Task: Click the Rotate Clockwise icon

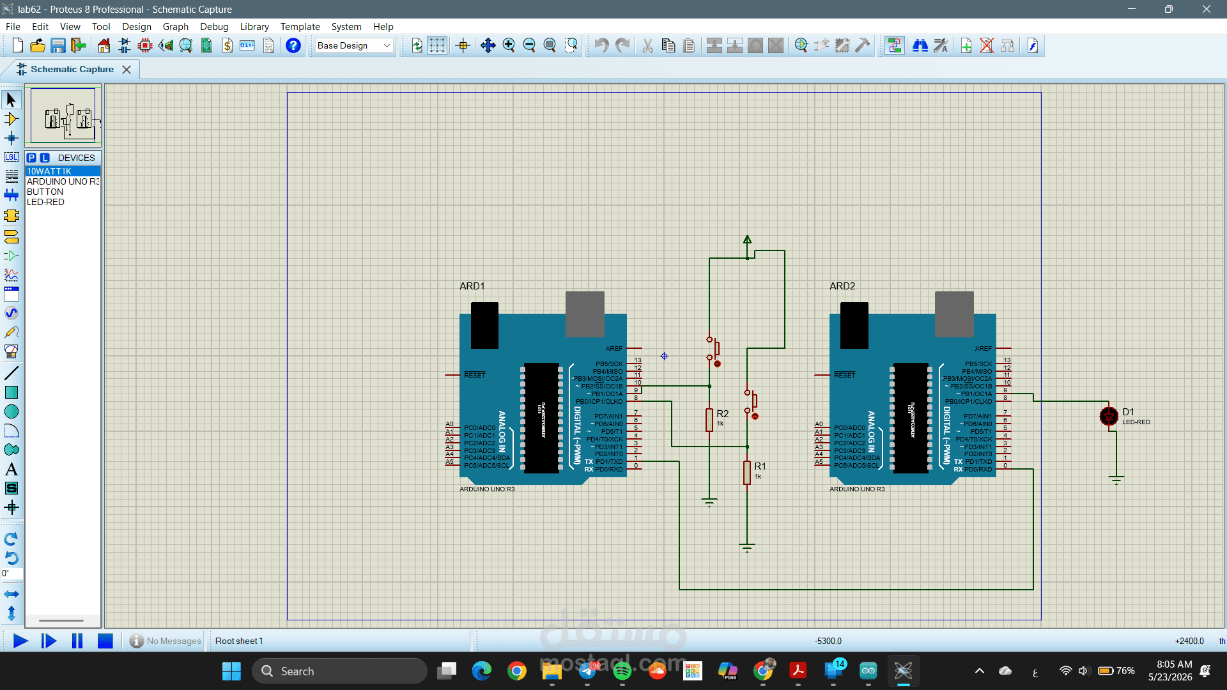Action: click(x=11, y=539)
